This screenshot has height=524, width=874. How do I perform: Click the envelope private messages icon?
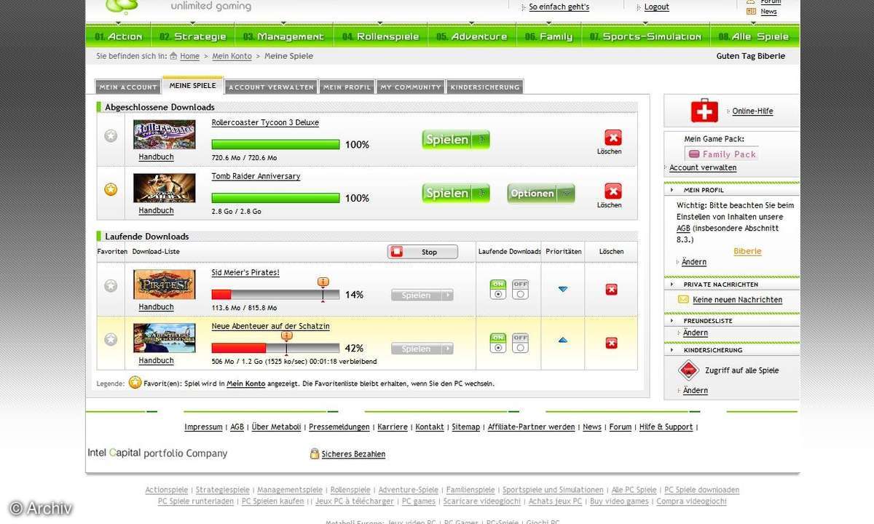pos(683,299)
